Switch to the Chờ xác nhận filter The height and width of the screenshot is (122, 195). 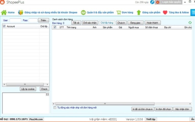pyautogui.click(x=90, y=23)
